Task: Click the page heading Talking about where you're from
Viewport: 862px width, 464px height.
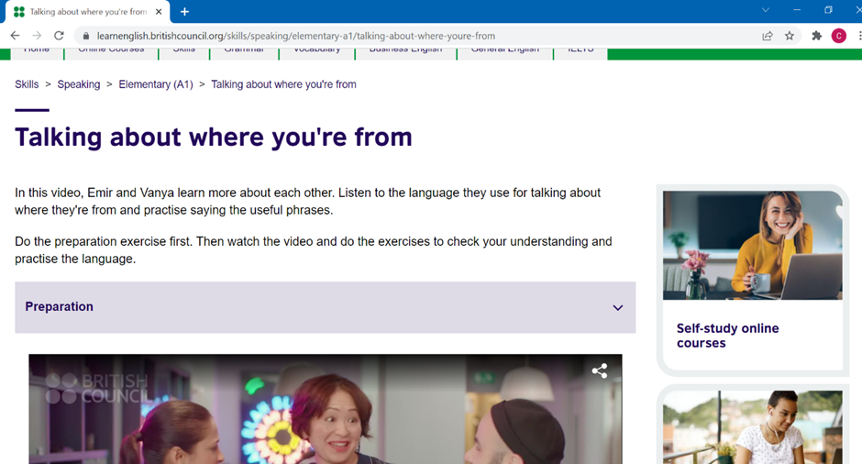Action: 214,137
